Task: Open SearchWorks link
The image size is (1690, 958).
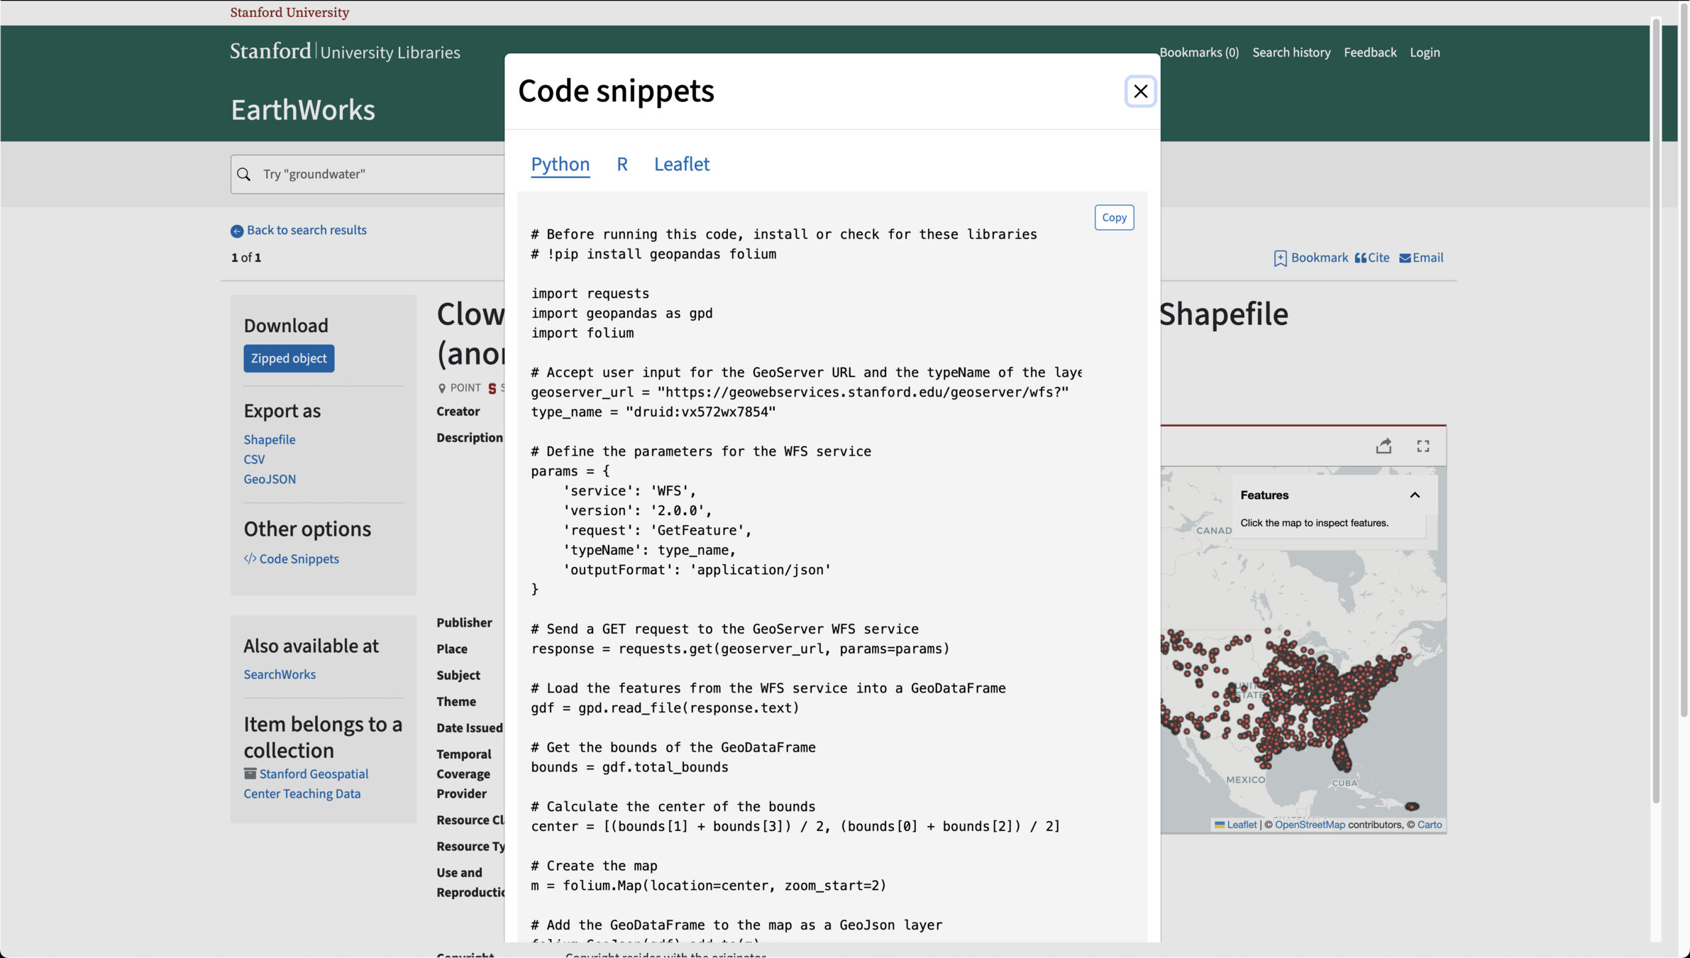Action: pyautogui.click(x=280, y=674)
